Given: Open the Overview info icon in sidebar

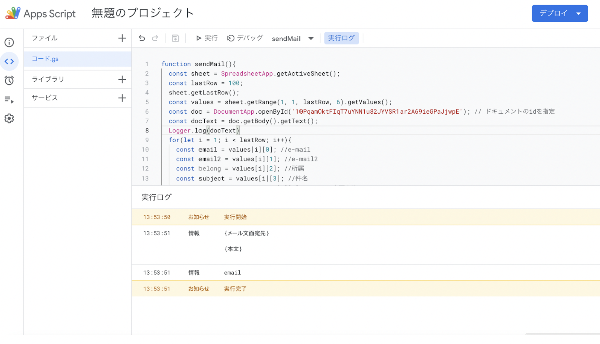Looking at the screenshot, I should [9, 43].
